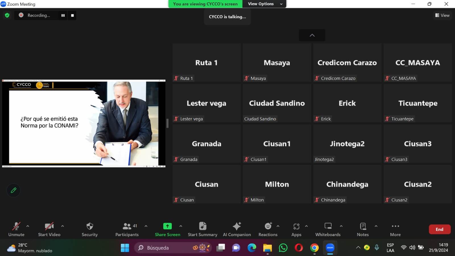This screenshot has width=455, height=256.
Task: Click the encryption shield icon
Action: (7, 15)
